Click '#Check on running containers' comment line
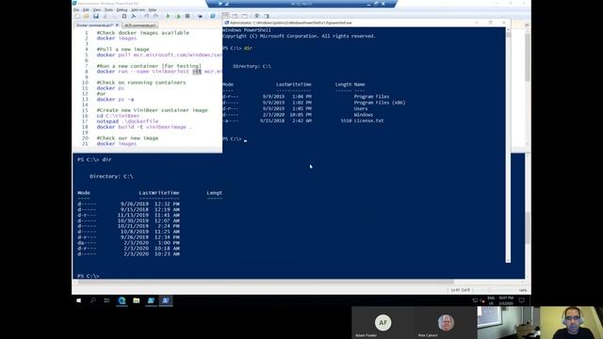This screenshot has width=603, height=339. 141,83
